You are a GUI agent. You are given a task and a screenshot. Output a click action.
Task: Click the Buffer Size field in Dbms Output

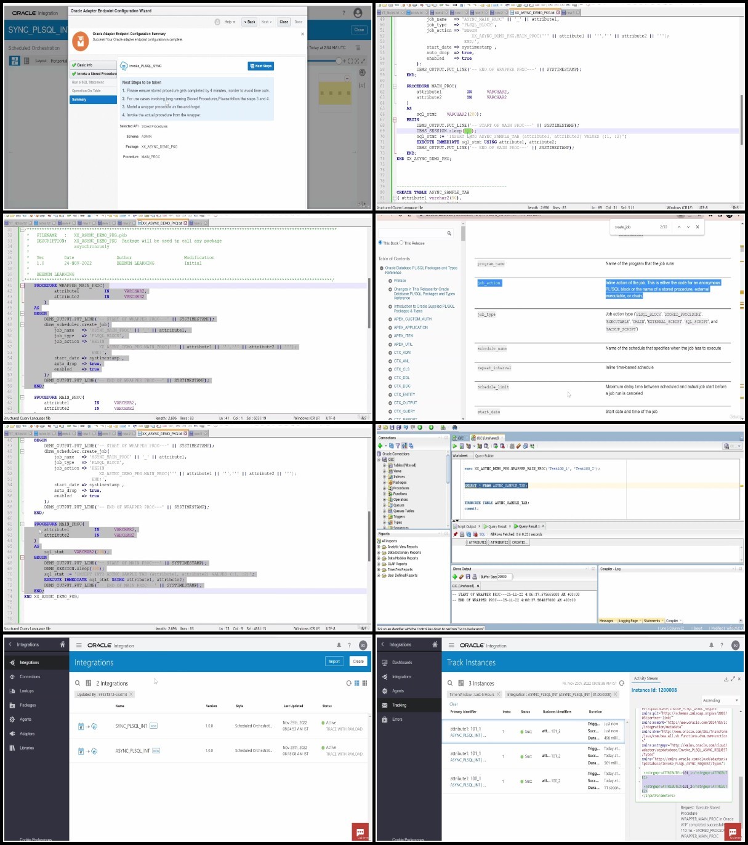(x=504, y=577)
